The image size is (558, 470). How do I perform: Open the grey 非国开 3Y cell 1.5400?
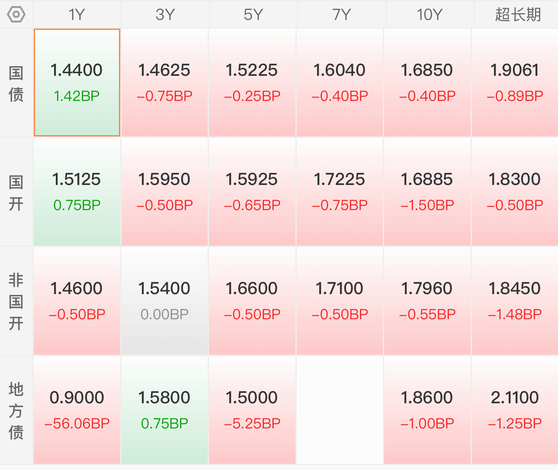(x=165, y=301)
